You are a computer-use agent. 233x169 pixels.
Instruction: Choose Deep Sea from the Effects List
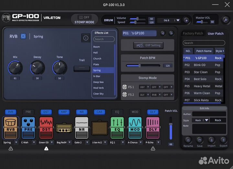tap(103, 82)
